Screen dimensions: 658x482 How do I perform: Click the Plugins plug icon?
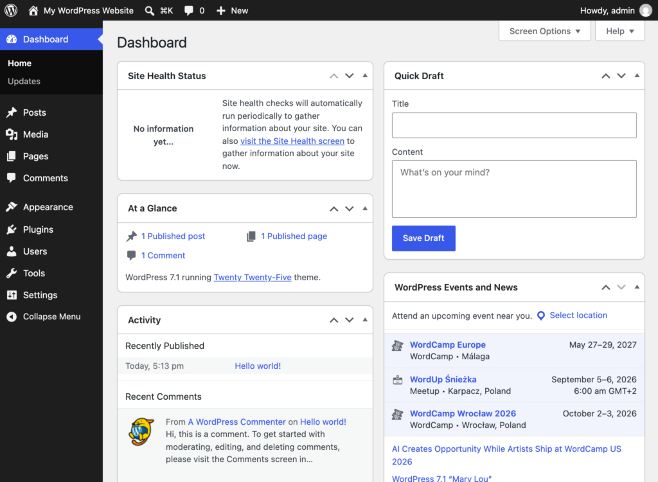(x=12, y=229)
